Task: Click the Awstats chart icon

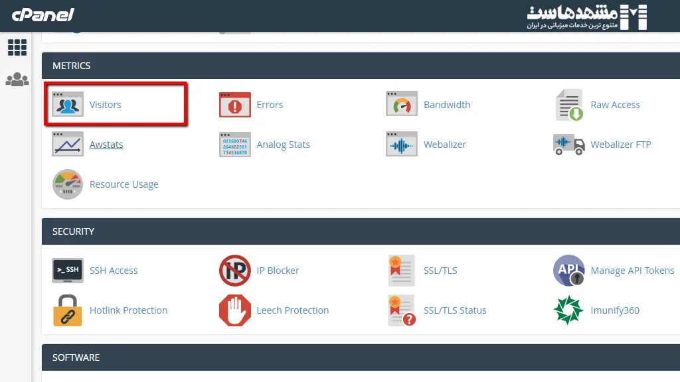Action: [x=68, y=145]
